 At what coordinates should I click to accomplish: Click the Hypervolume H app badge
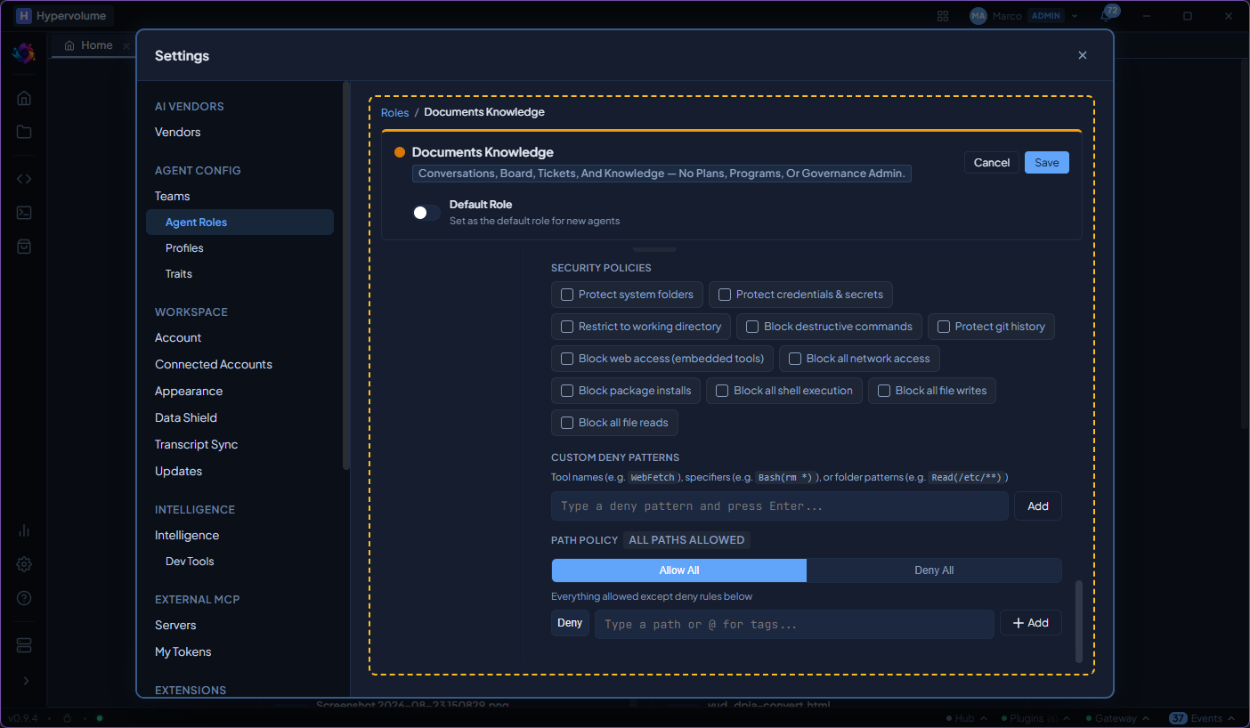point(24,16)
